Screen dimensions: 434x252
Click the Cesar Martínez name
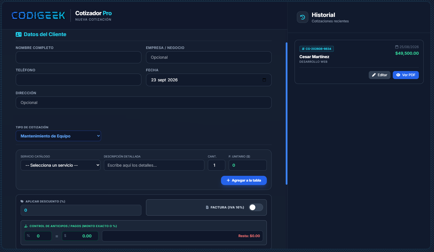[x=314, y=57]
